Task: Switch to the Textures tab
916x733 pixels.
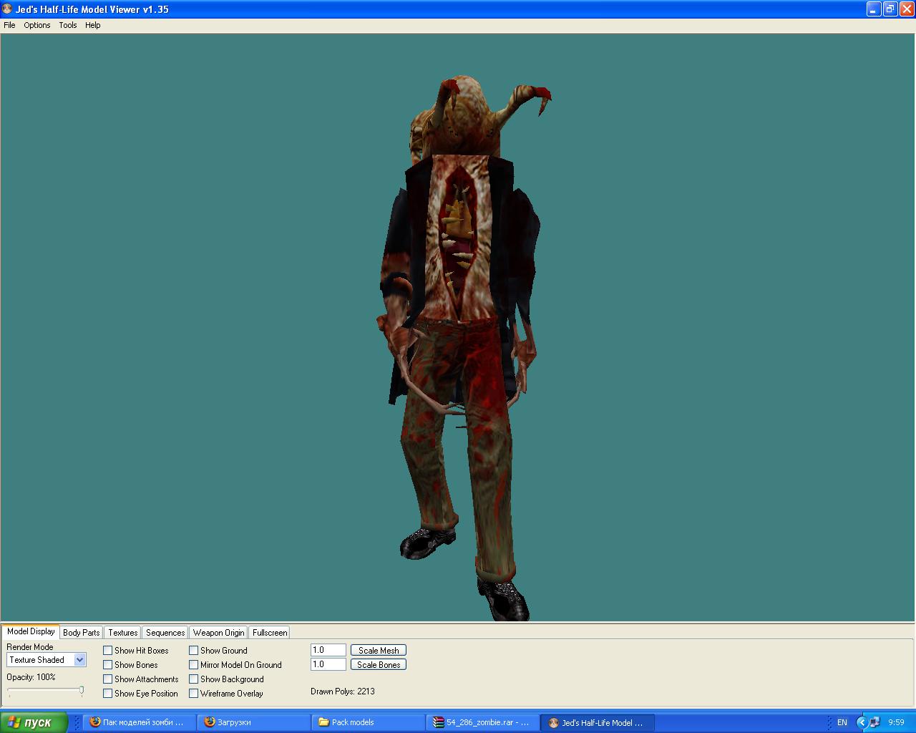Action: click(x=123, y=633)
